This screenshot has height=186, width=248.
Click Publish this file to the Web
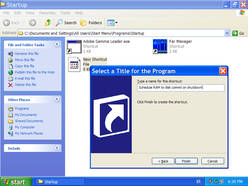click(x=35, y=72)
